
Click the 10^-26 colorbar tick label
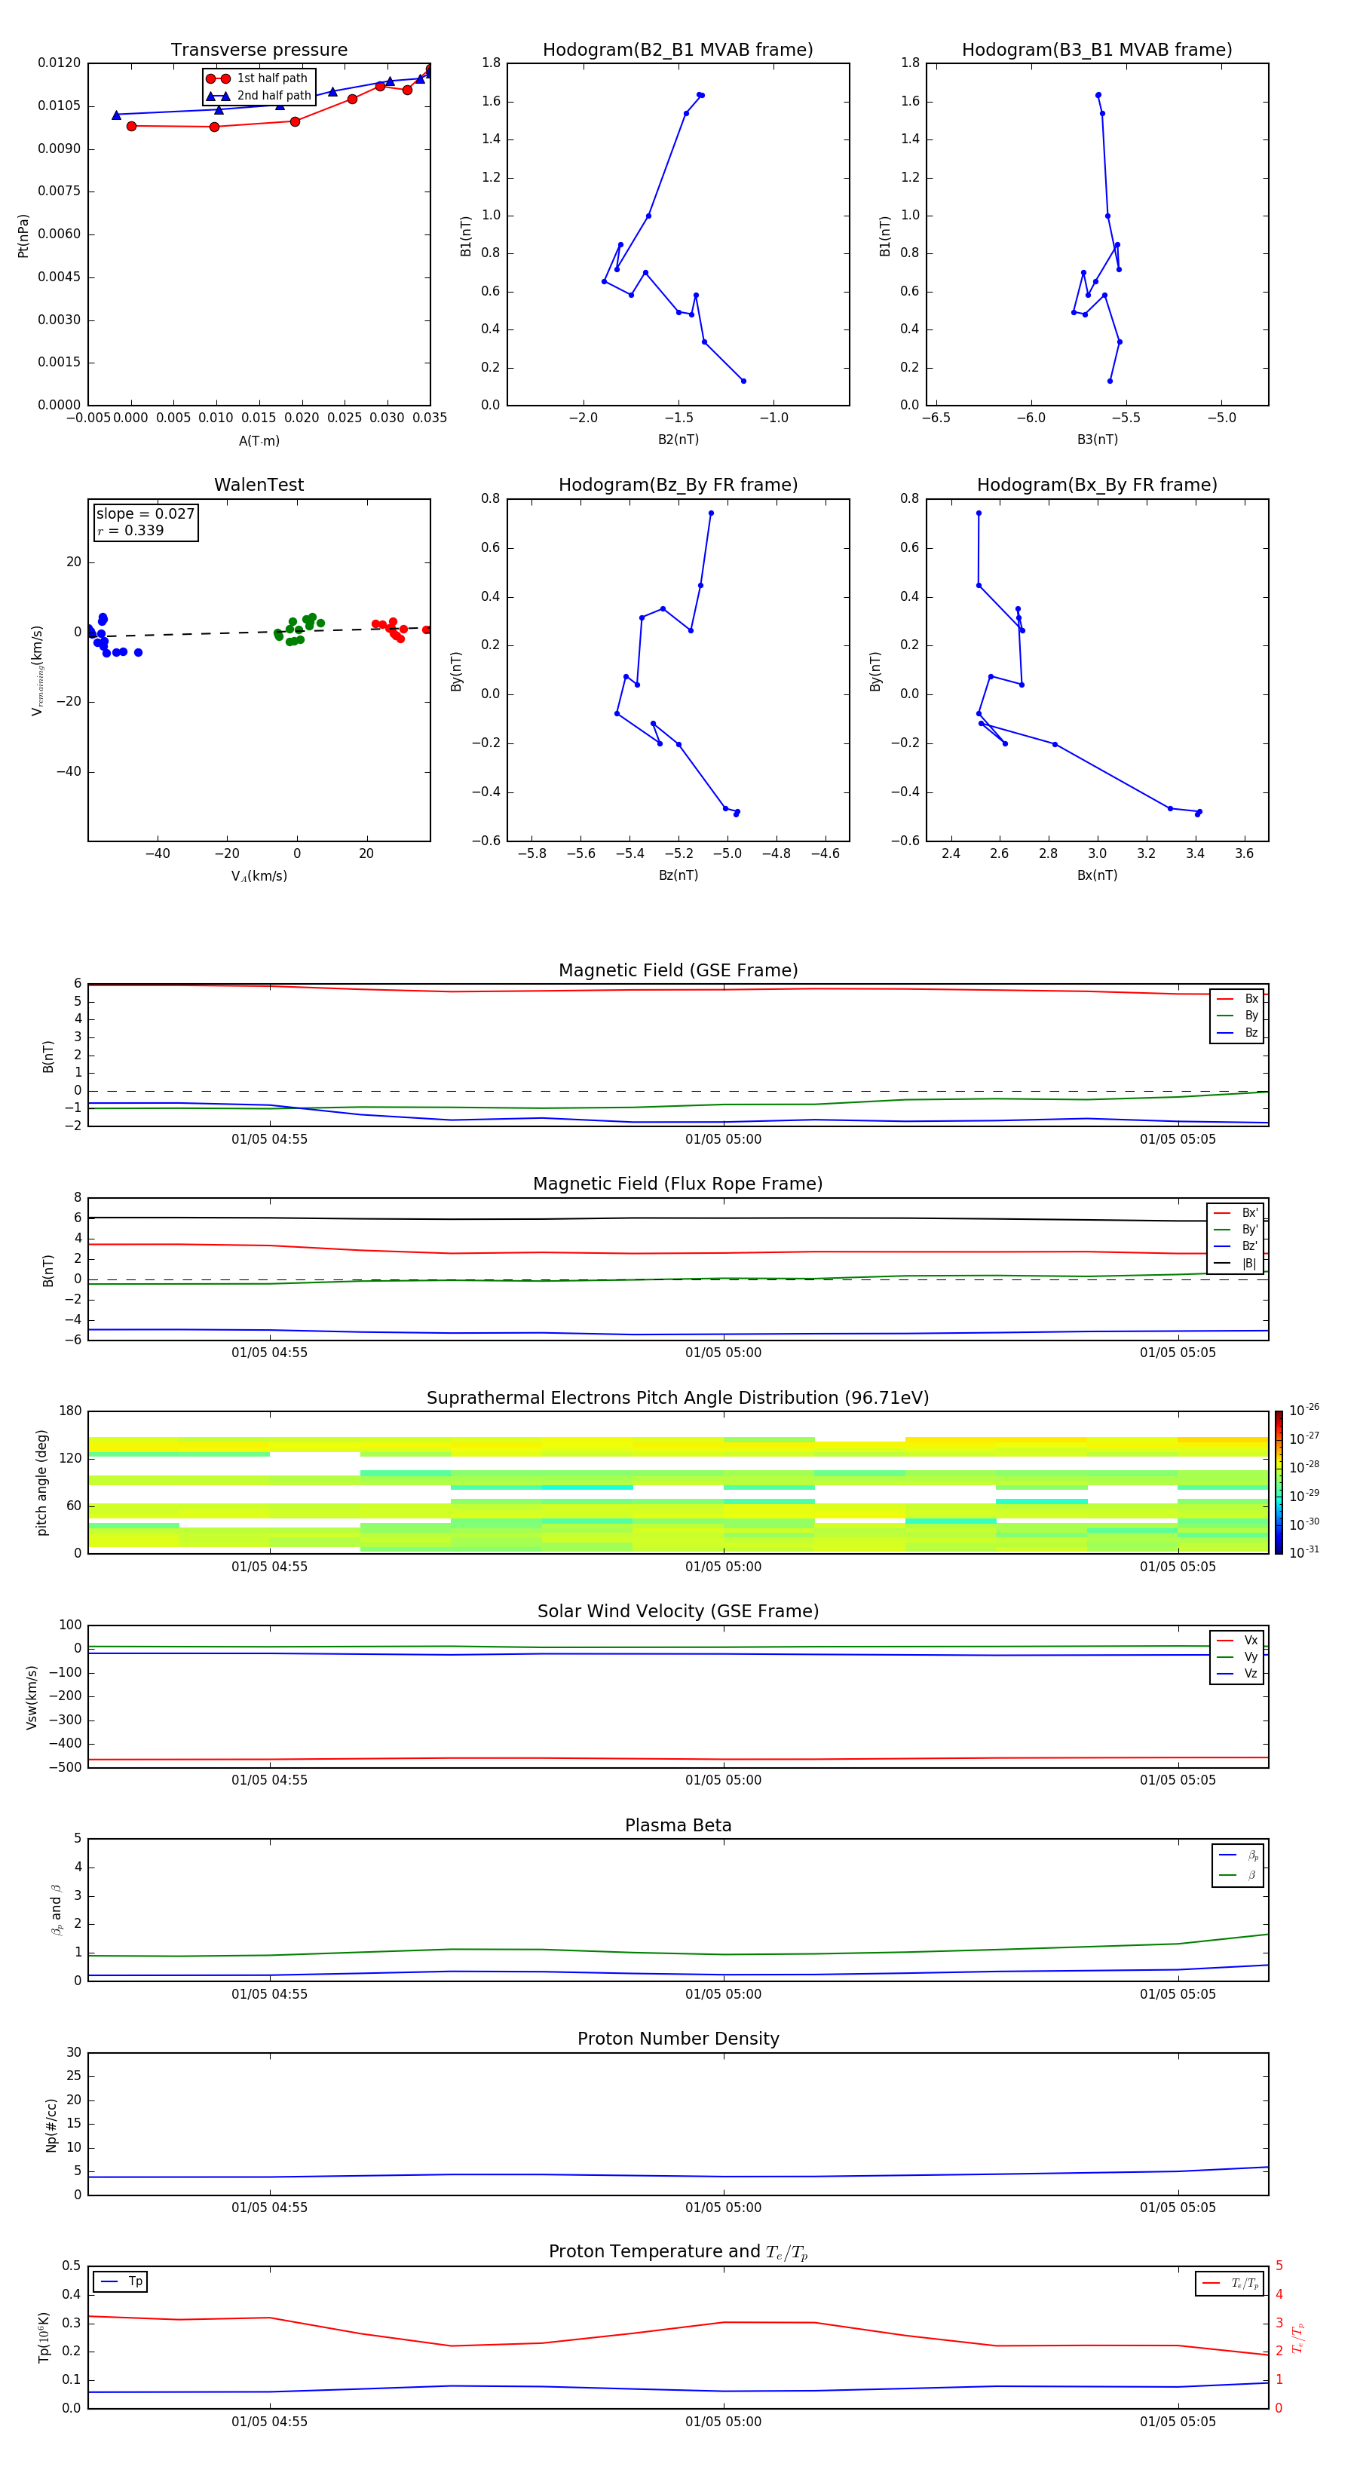pyautogui.click(x=1304, y=1410)
